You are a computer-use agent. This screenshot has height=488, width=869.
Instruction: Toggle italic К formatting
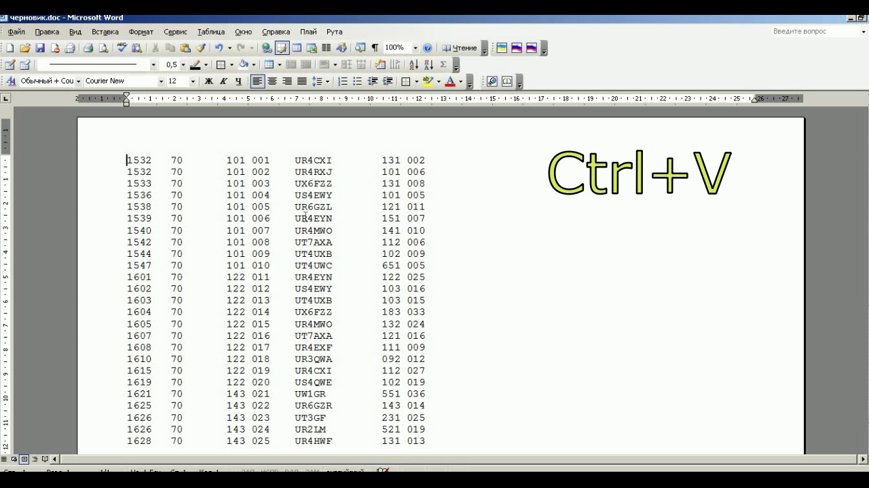coord(223,81)
